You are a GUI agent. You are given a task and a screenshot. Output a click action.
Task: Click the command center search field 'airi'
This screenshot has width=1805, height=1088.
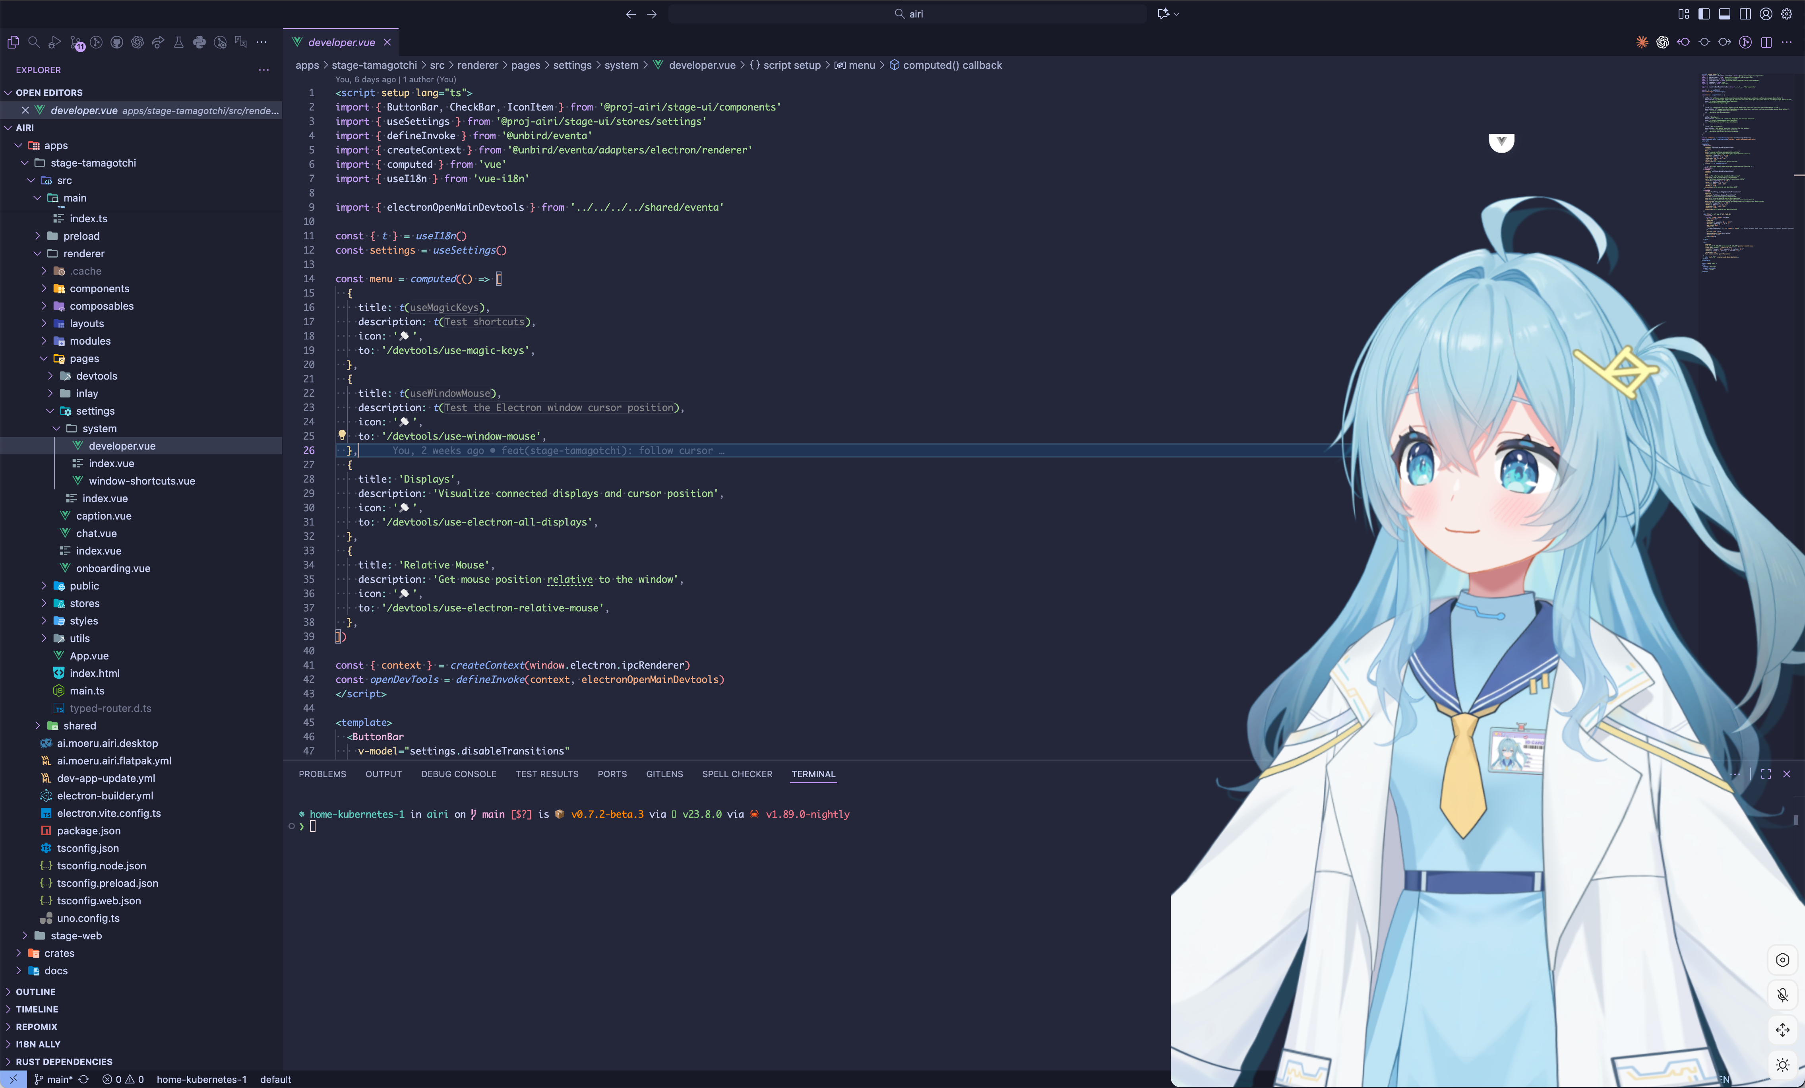pos(908,14)
